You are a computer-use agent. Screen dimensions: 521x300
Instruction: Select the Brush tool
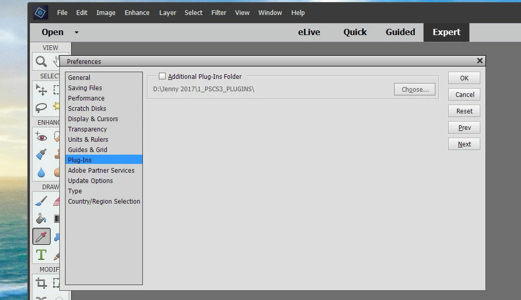pyautogui.click(x=41, y=201)
